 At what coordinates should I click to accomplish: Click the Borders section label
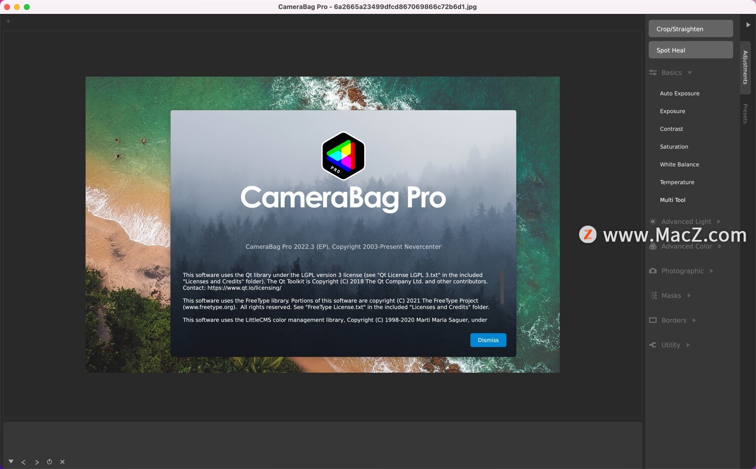674,320
